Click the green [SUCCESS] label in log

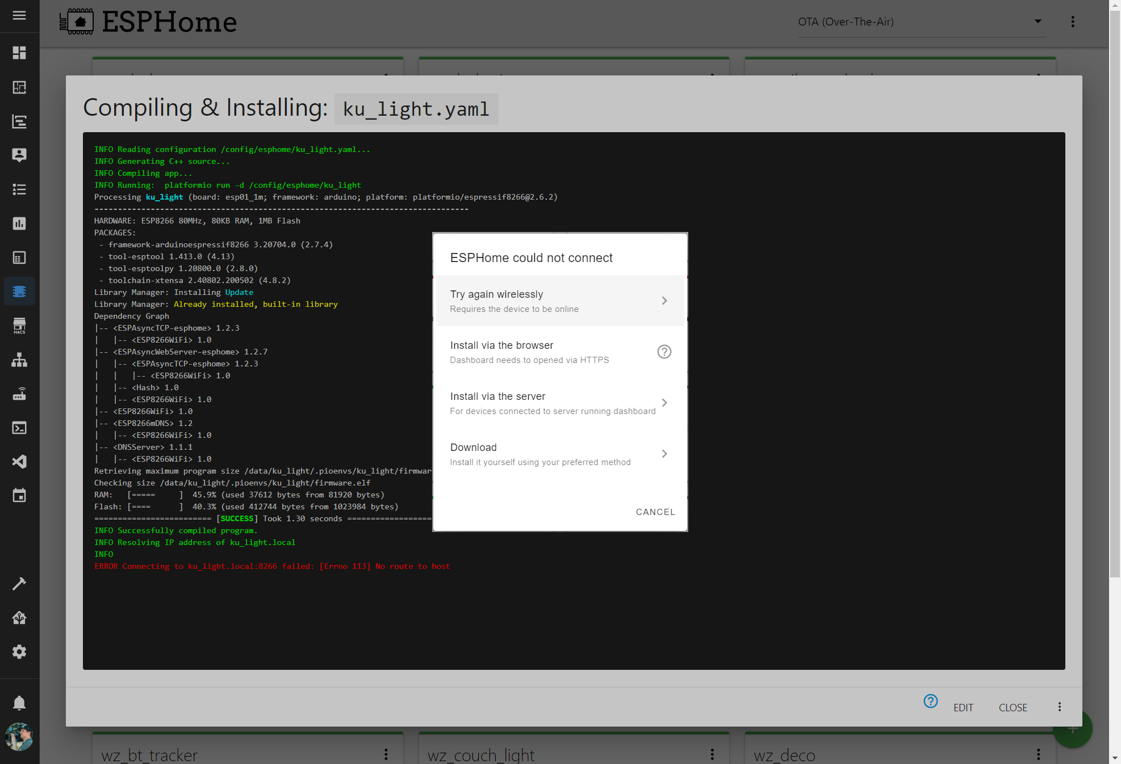point(237,518)
